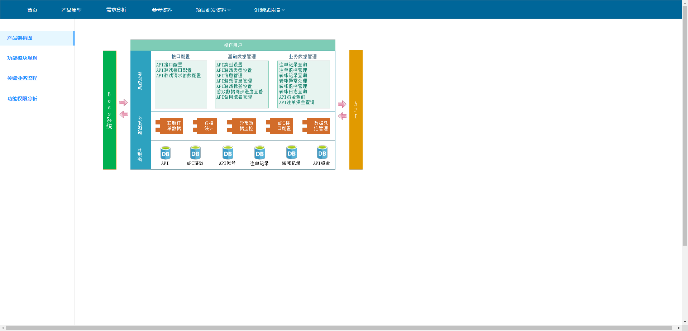The height and width of the screenshot is (331, 688).
Task: Click the 业务数据管理 heading
Action: pos(303,57)
